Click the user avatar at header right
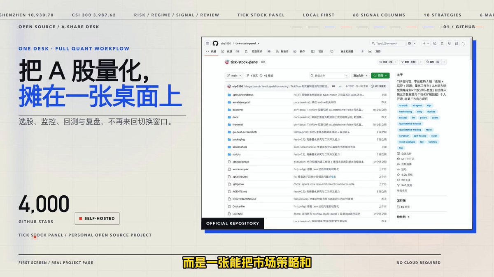This screenshot has width=494, height=277. coord(463,43)
